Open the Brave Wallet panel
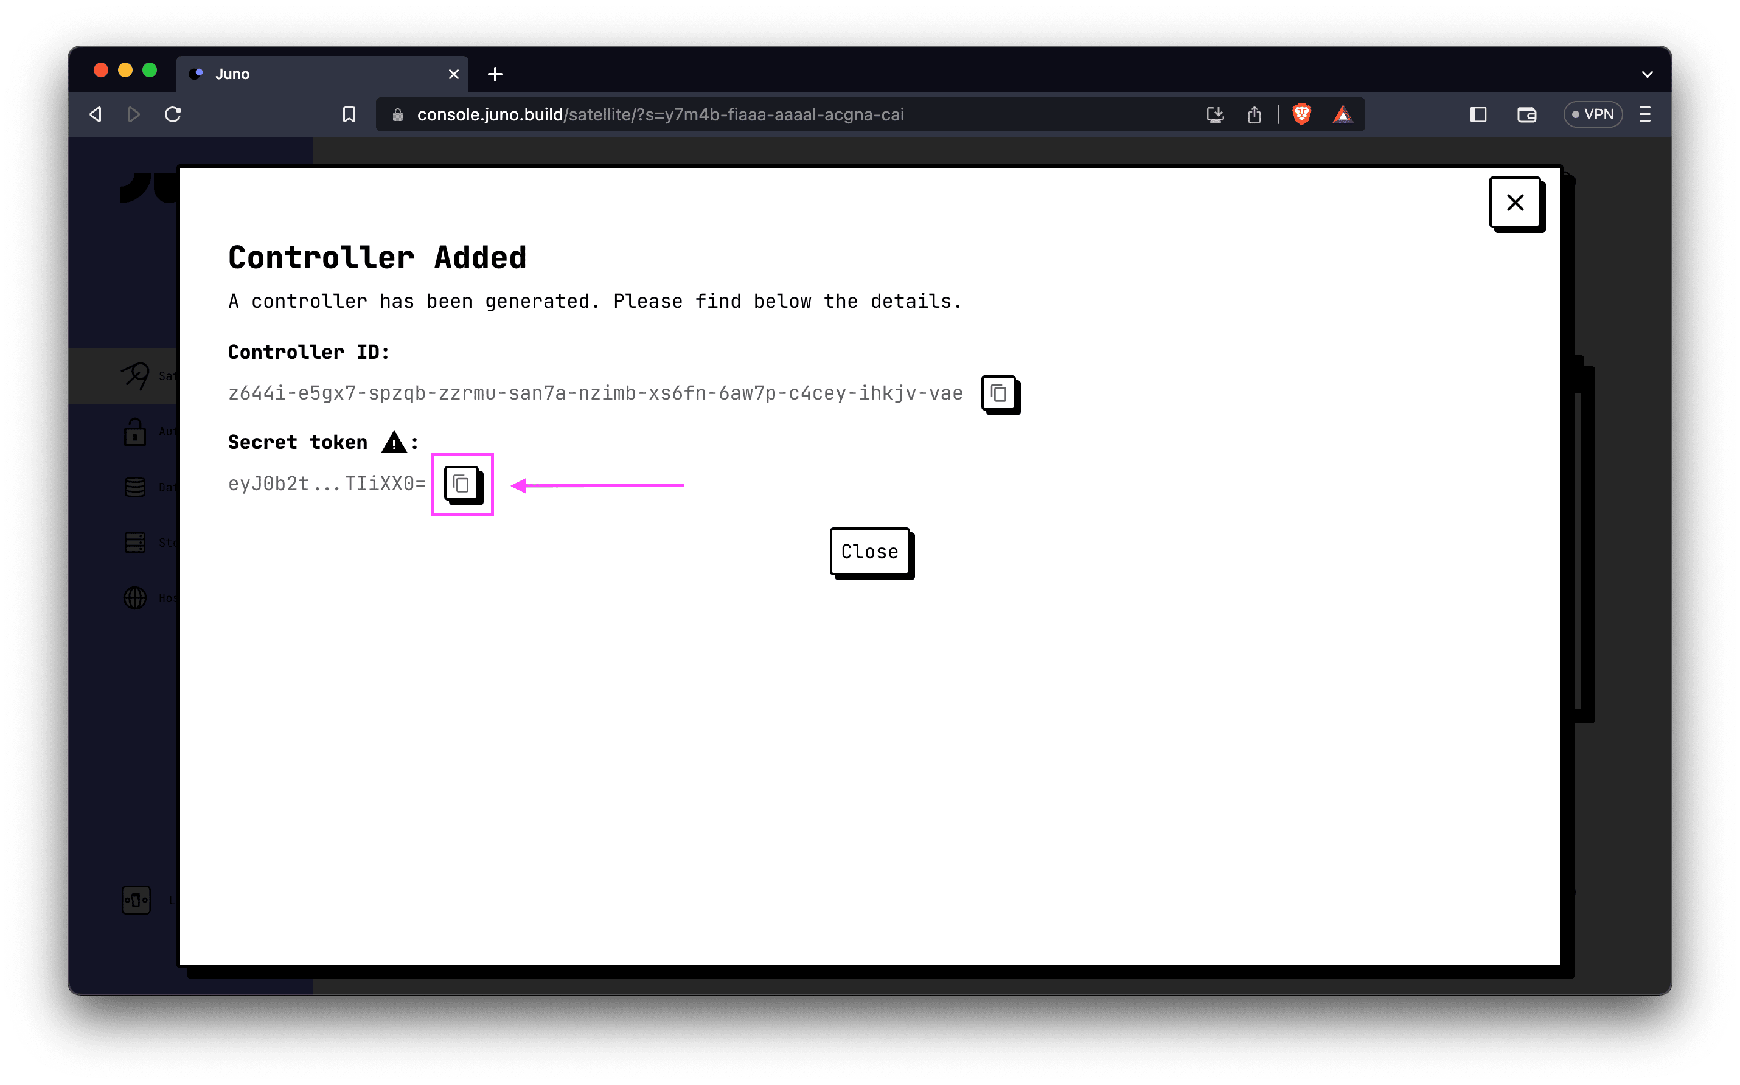The height and width of the screenshot is (1085, 1740). pyautogui.click(x=1527, y=114)
